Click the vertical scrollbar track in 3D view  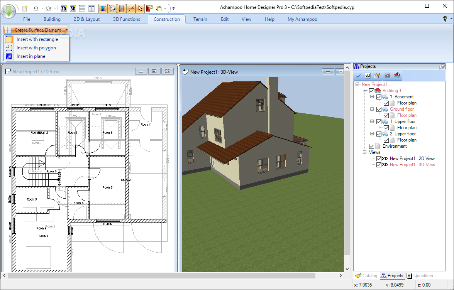click(x=347, y=260)
